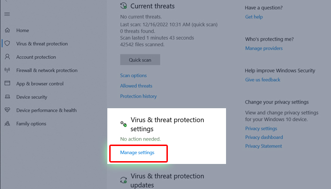The width and height of the screenshot is (331, 189).
Task: Open Manage settings link
Action: click(x=137, y=153)
